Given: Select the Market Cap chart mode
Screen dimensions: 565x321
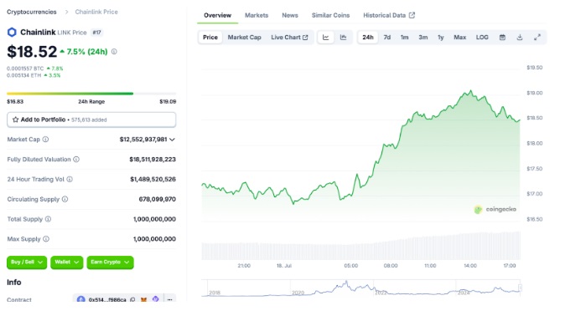Looking at the screenshot, I should 244,38.
